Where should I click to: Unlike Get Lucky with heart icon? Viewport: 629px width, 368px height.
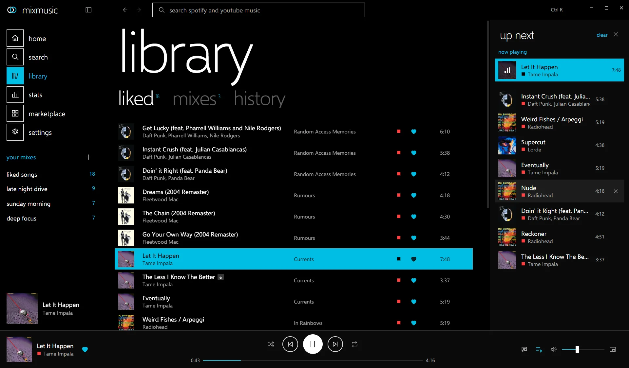click(x=414, y=131)
